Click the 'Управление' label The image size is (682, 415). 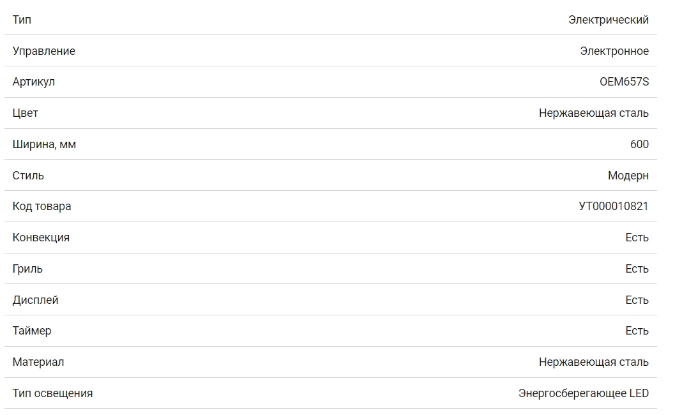[43, 51]
